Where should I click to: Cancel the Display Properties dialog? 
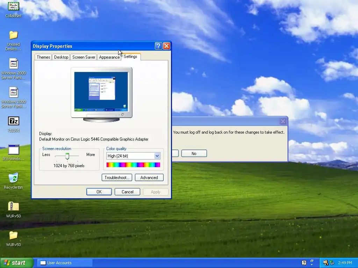[x=127, y=192]
